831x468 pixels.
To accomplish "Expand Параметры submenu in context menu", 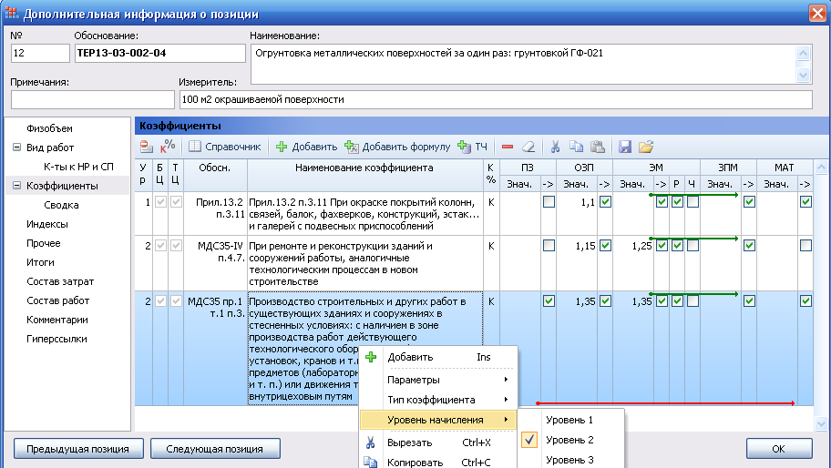I will 437,379.
